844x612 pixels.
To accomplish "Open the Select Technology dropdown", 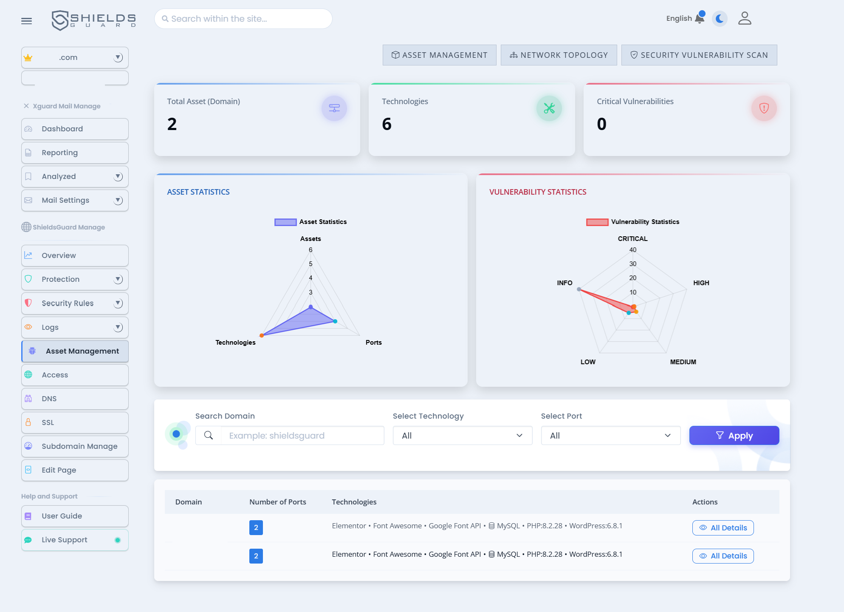I will pos(462,435).
